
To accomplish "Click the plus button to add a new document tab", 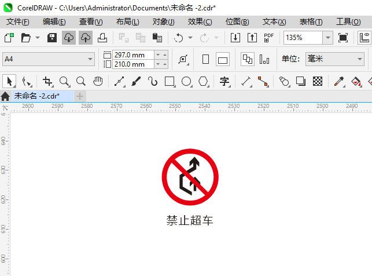I will [x=80, y=96].
